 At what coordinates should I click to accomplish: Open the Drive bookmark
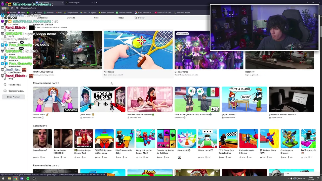(x=83, y=13)
